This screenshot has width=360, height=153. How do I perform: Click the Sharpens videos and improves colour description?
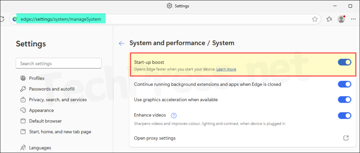[x=210, y=123]
